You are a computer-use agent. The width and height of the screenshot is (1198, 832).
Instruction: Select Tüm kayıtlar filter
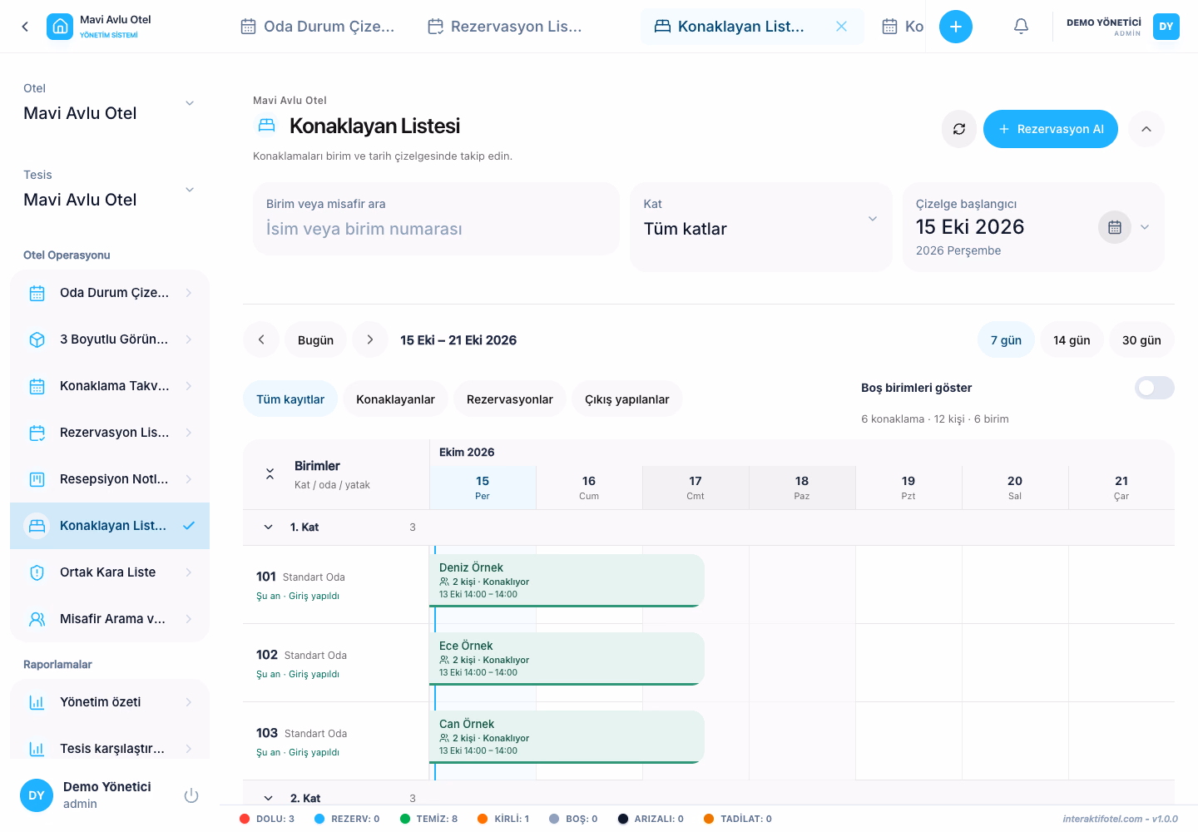click(290, 399)
